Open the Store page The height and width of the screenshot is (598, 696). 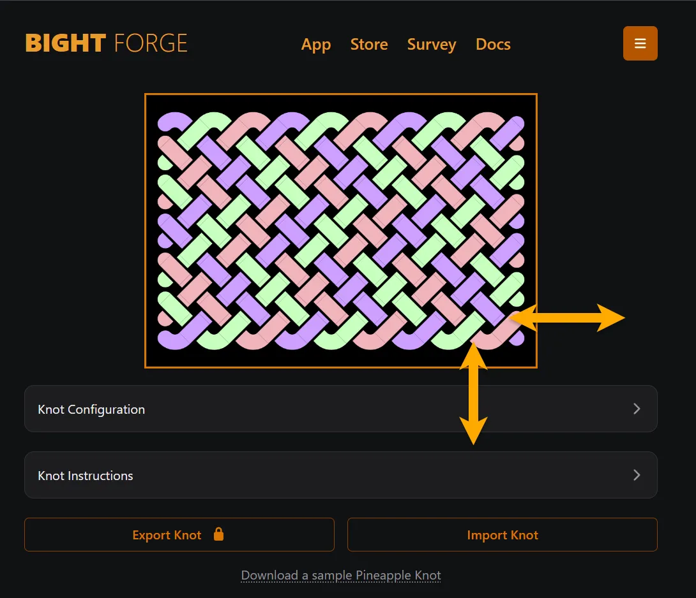[x=369, y=45]
